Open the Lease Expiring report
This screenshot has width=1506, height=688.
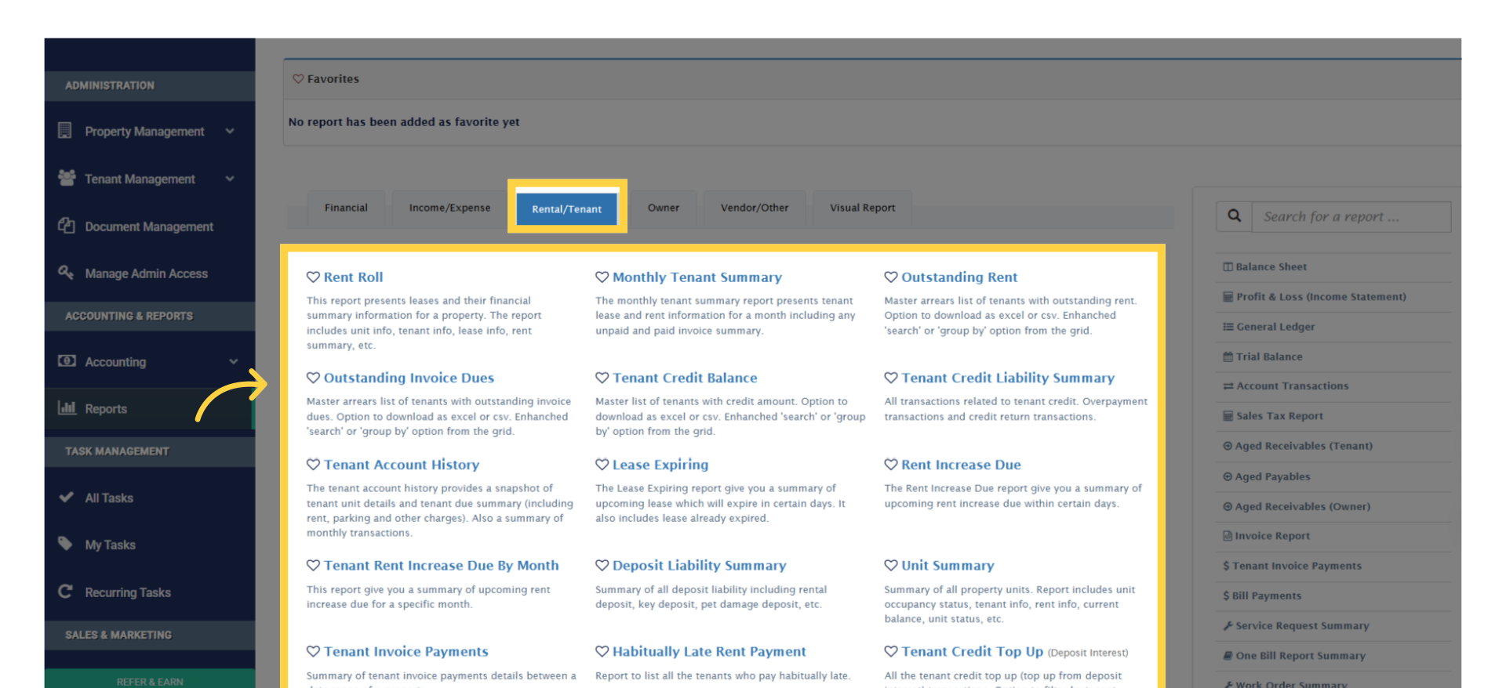[660, 465]
